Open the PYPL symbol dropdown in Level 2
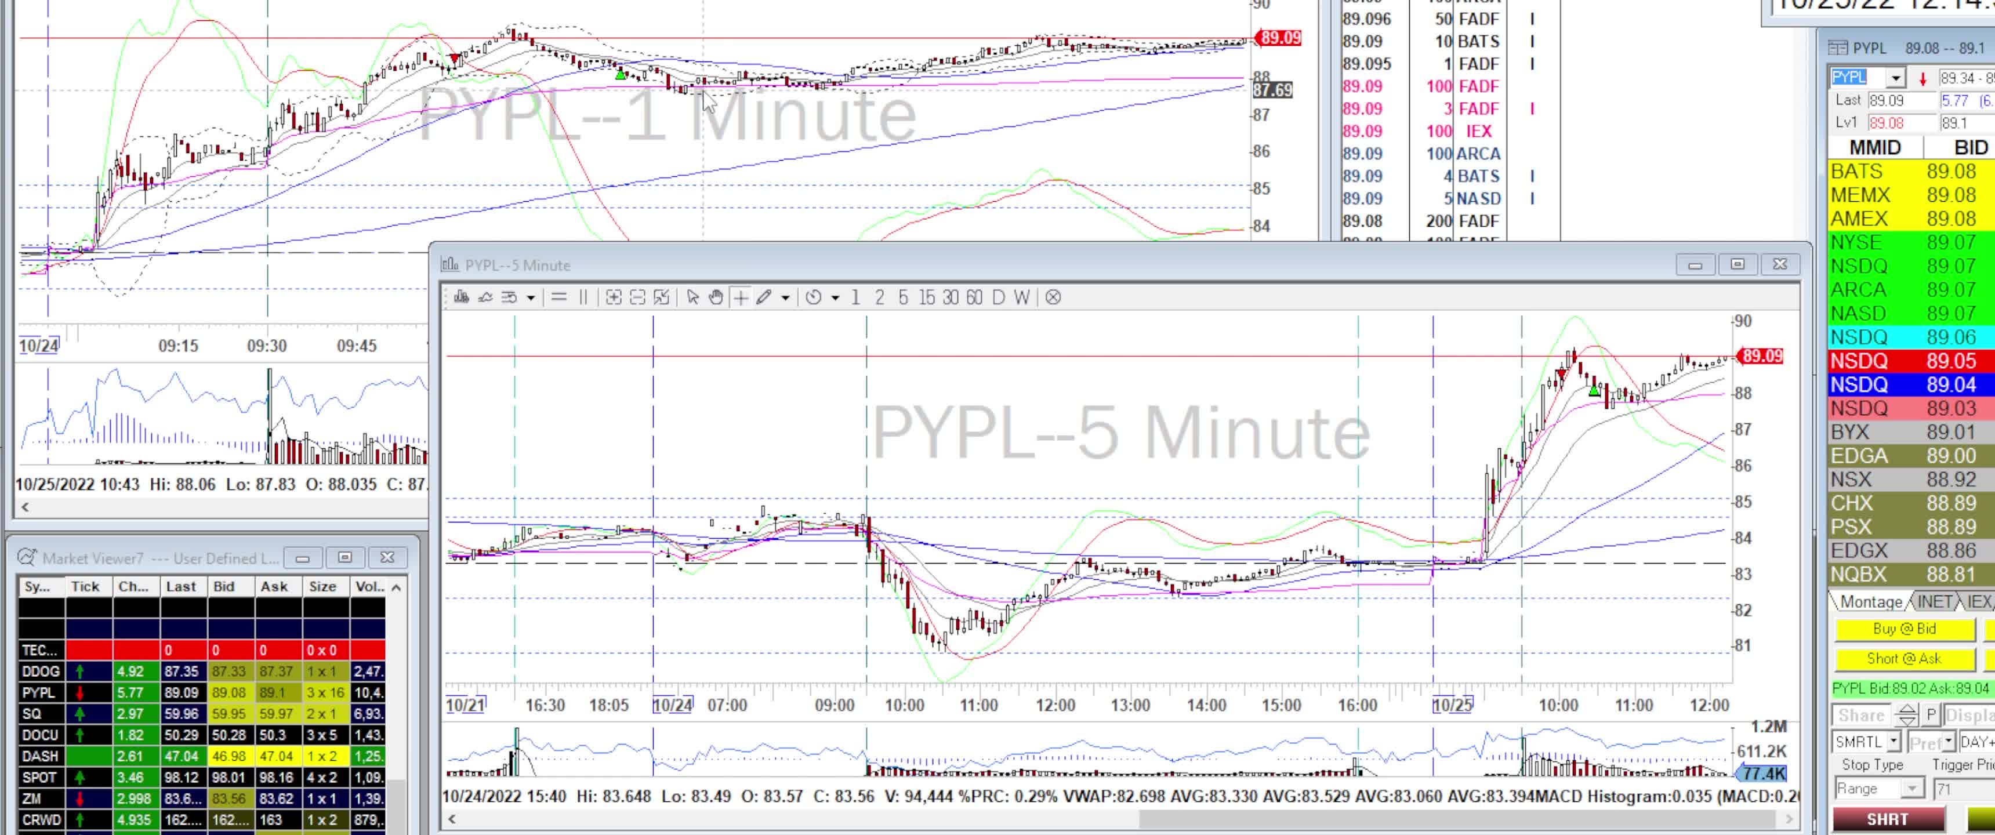Image resolution: width=1995 pixels, height=835 pixels. pyautogui.click(x=1896, y=78)
